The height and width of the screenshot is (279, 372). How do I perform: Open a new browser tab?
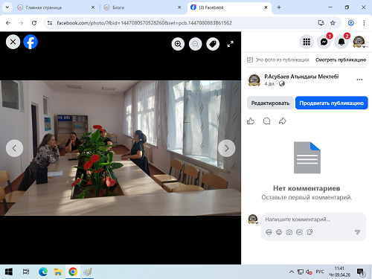(x=279, y=7)
